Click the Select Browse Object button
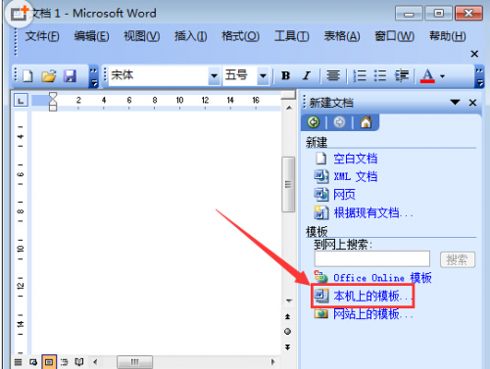The width and height of the screenshot is (490, 369). (x=288, y=332)
